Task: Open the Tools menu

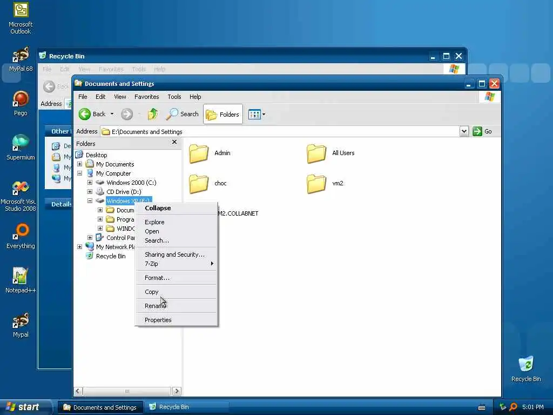Action: tap(174, 97)
